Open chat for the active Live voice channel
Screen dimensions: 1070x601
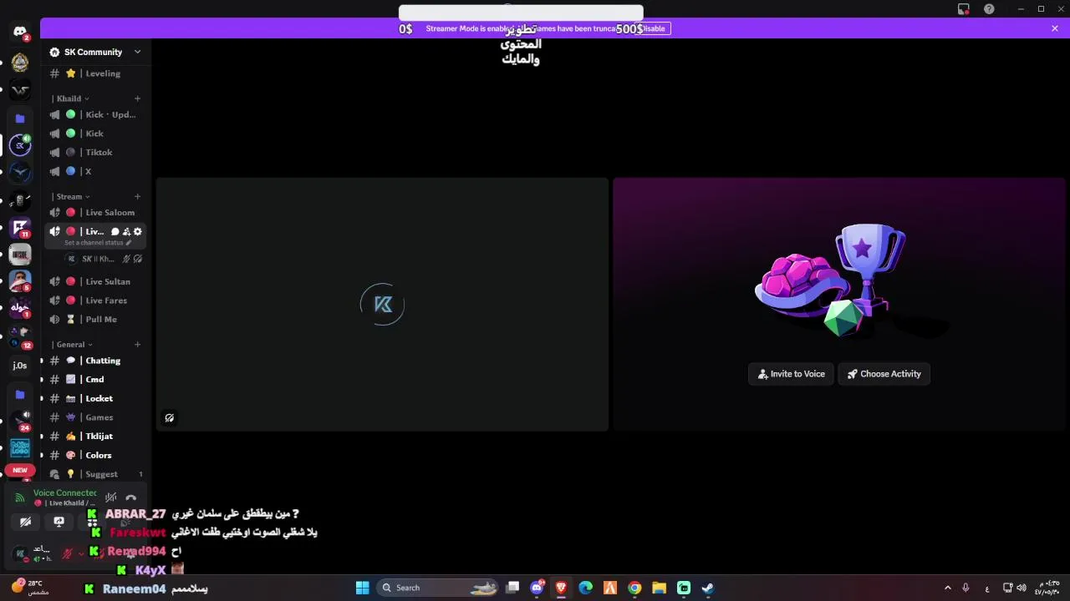(x=115, y=231)
